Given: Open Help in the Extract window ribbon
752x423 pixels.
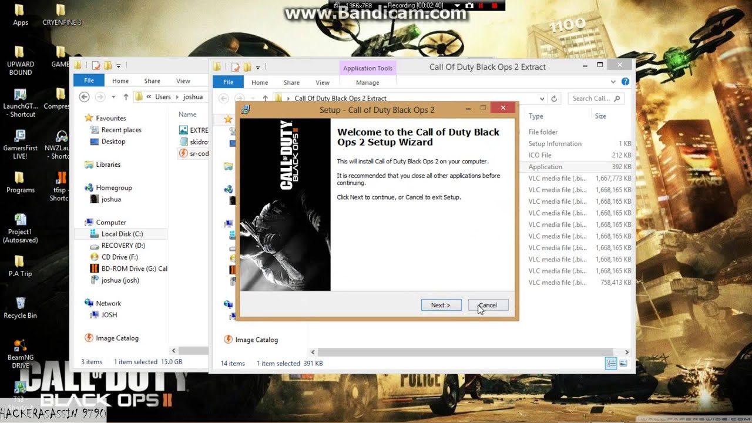Looking at the screenshot, I should point(625,82).
